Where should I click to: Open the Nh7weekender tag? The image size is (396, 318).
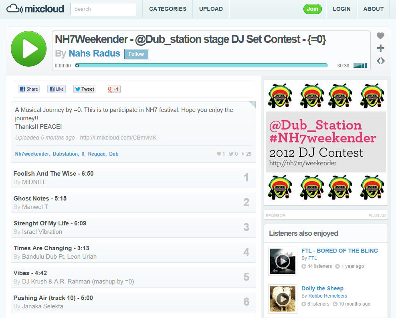pos(32,154)
